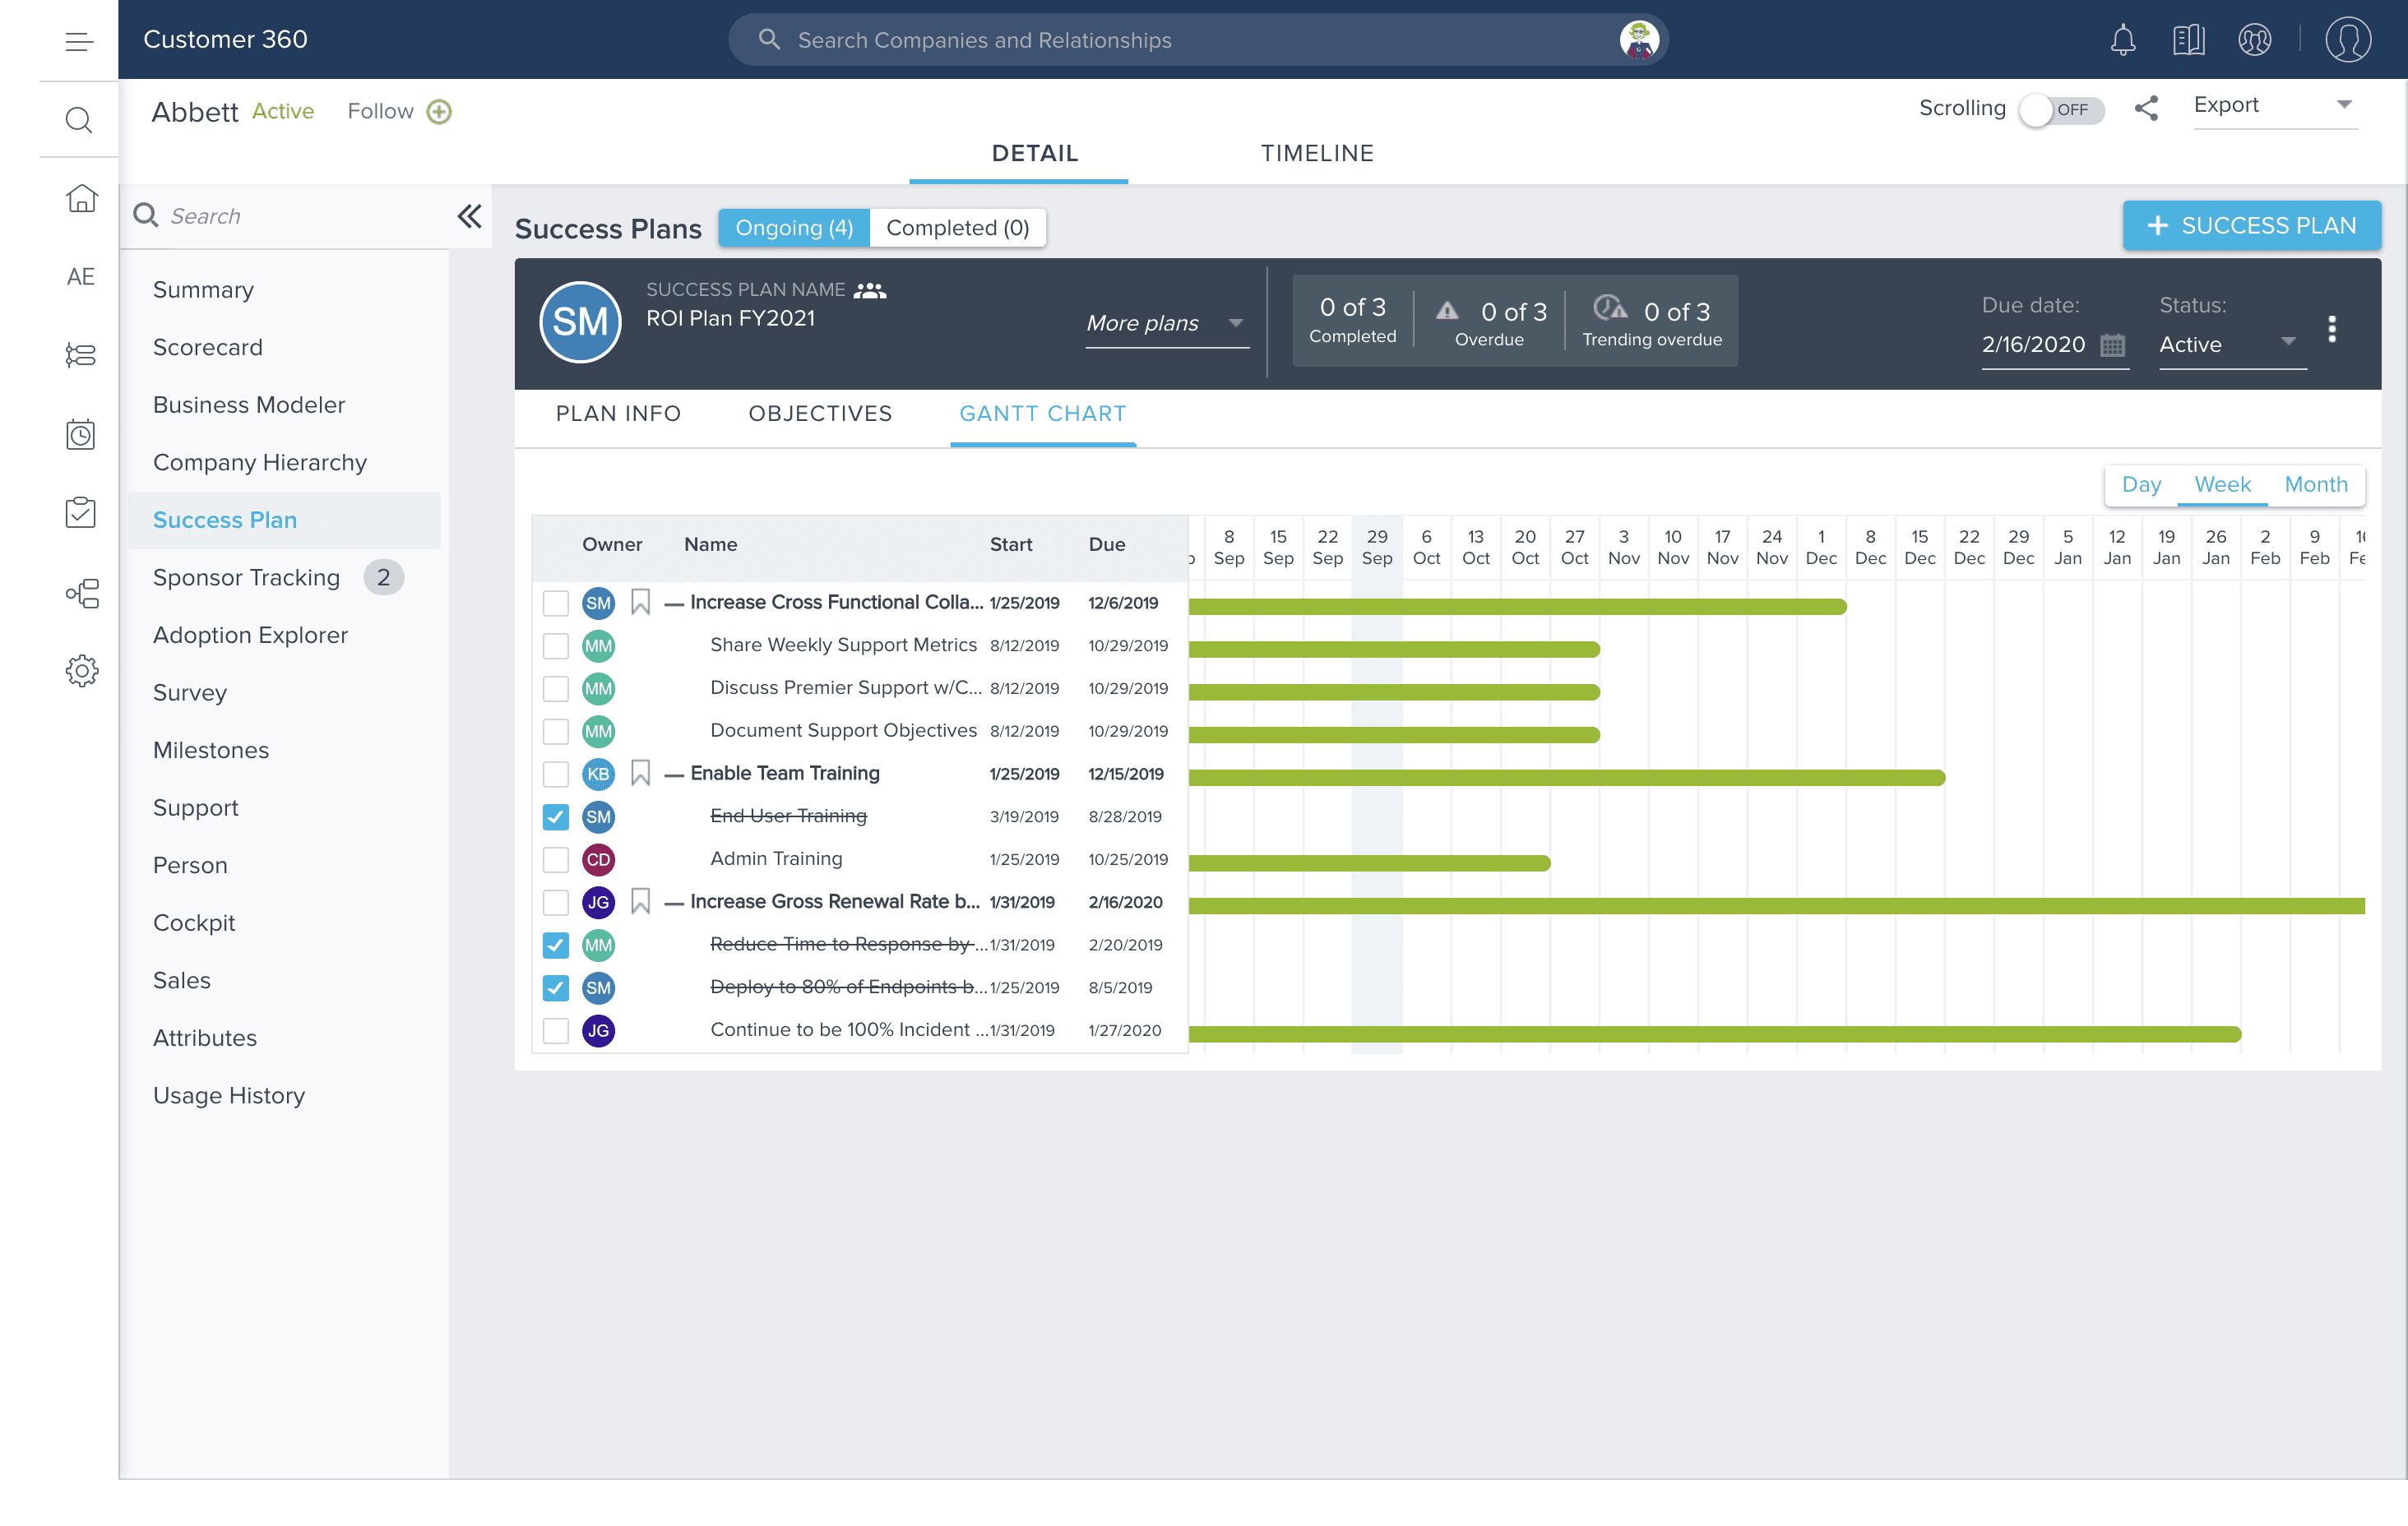Click the bookmark icon on Enable Team Training
2408x1526 pixels.
(641, 773)
